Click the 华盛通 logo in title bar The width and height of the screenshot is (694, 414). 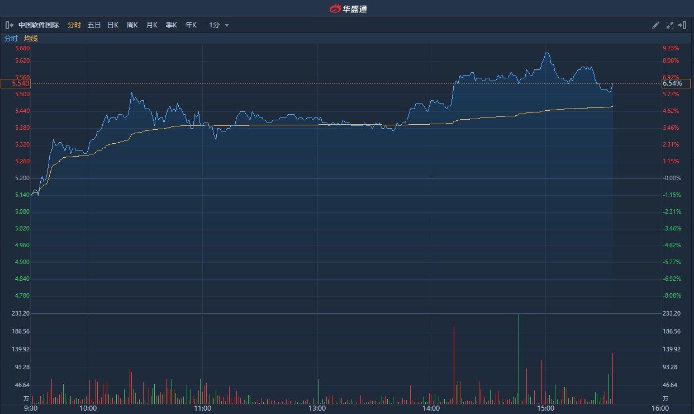tap(348, 8)
